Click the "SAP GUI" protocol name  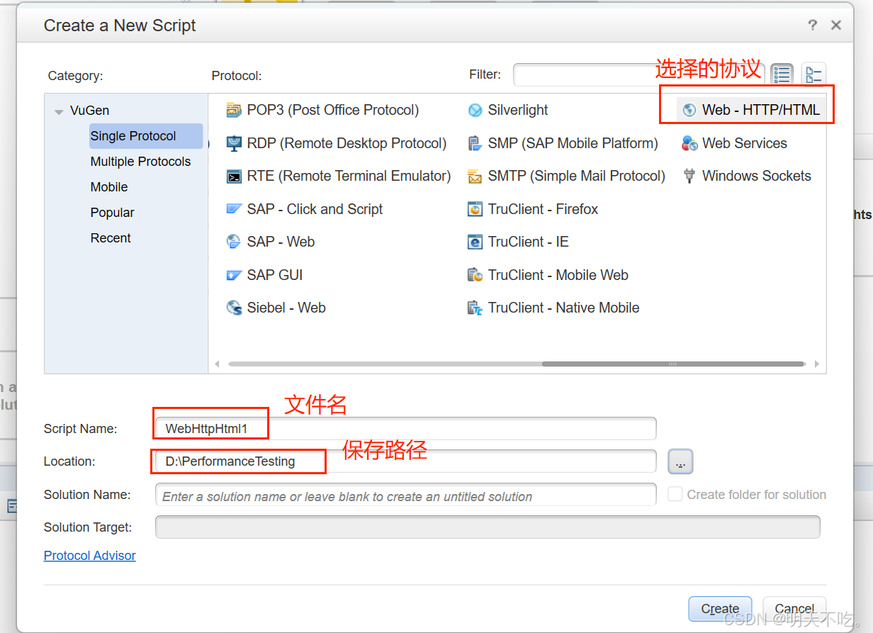(x=275, y=275)
